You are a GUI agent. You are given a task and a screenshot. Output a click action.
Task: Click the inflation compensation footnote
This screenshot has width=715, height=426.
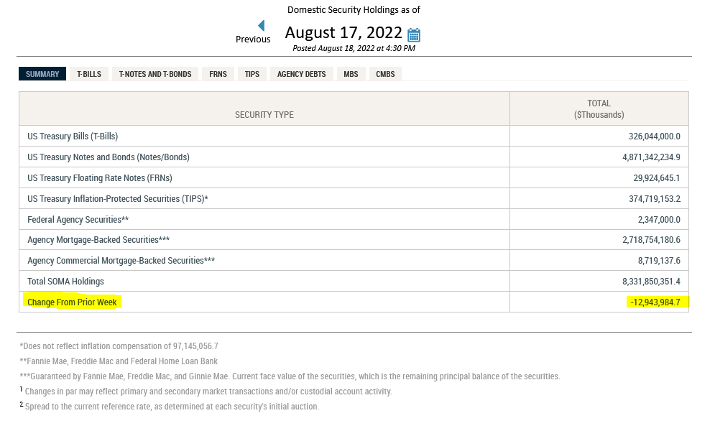119,346
